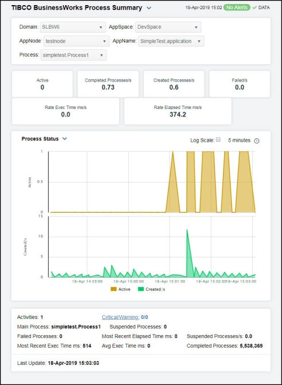This screenshot has width=282, height=385.
Task: Open the Process dropdown showing simpletest.Process1
Action: (73, 55)
